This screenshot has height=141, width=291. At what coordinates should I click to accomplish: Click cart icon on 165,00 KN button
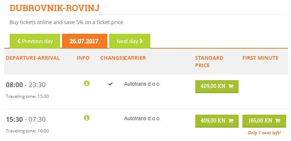tap(278, 121)
